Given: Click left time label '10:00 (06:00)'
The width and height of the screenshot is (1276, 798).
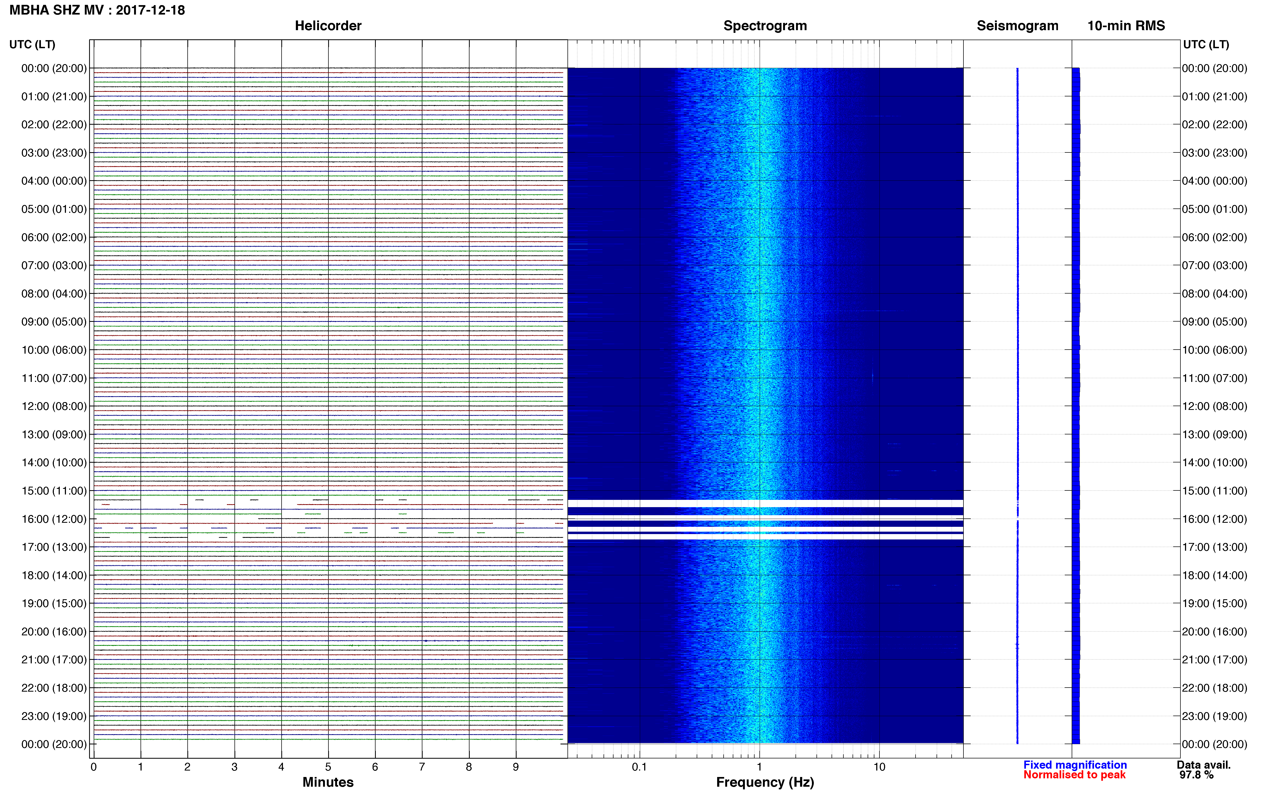Looking at the screenshot, I should click(54, 350).
